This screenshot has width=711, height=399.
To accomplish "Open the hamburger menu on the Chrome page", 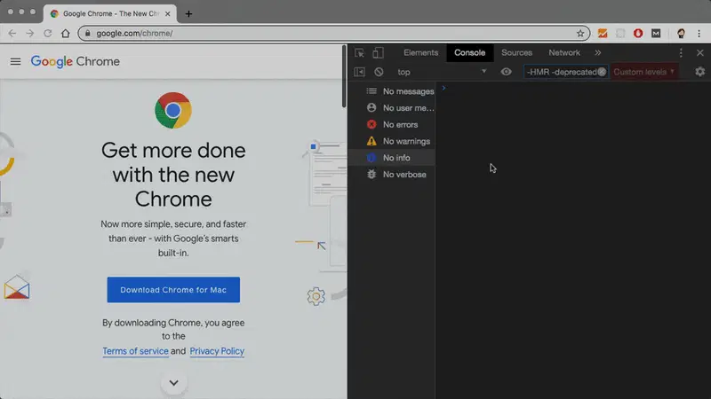I will 15,61.
